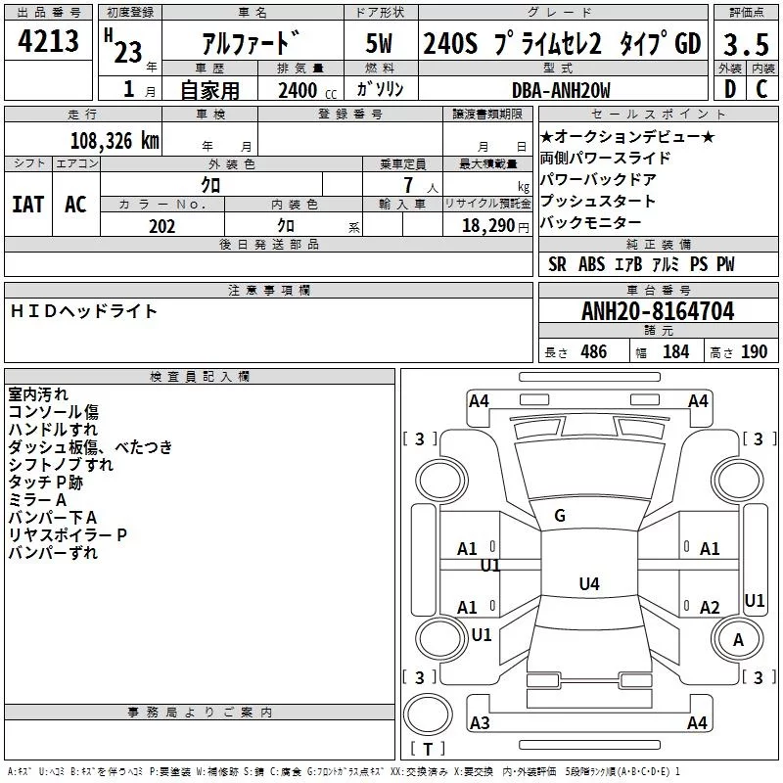Select the model code DBA-ANH20W
Image resolution: width=783 pixels, height=783 pixels.
click(x=561, y=90)
